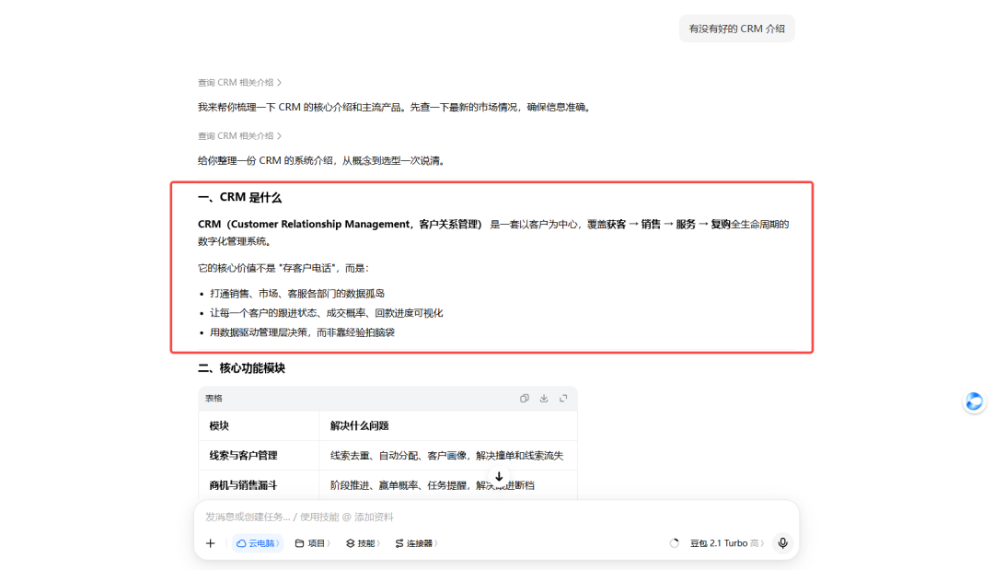Image resolution: width=994 pixels, height=570 pixels.
Task: Expand the 项目 project selector
Action: pos(313,543)
